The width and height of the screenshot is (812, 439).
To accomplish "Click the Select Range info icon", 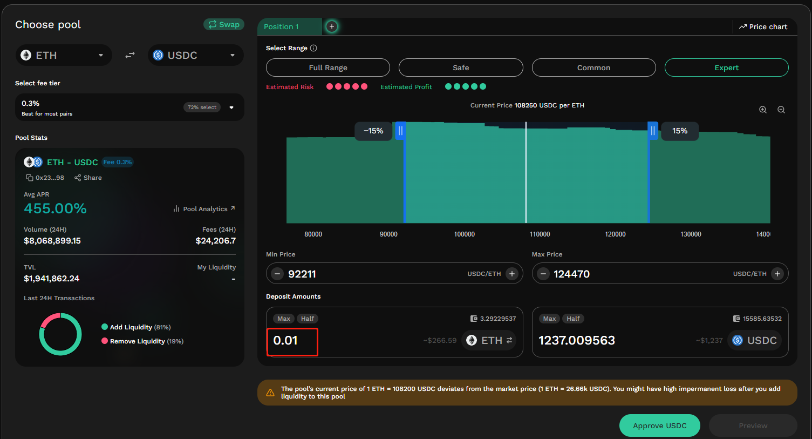I will pos(313,48).
